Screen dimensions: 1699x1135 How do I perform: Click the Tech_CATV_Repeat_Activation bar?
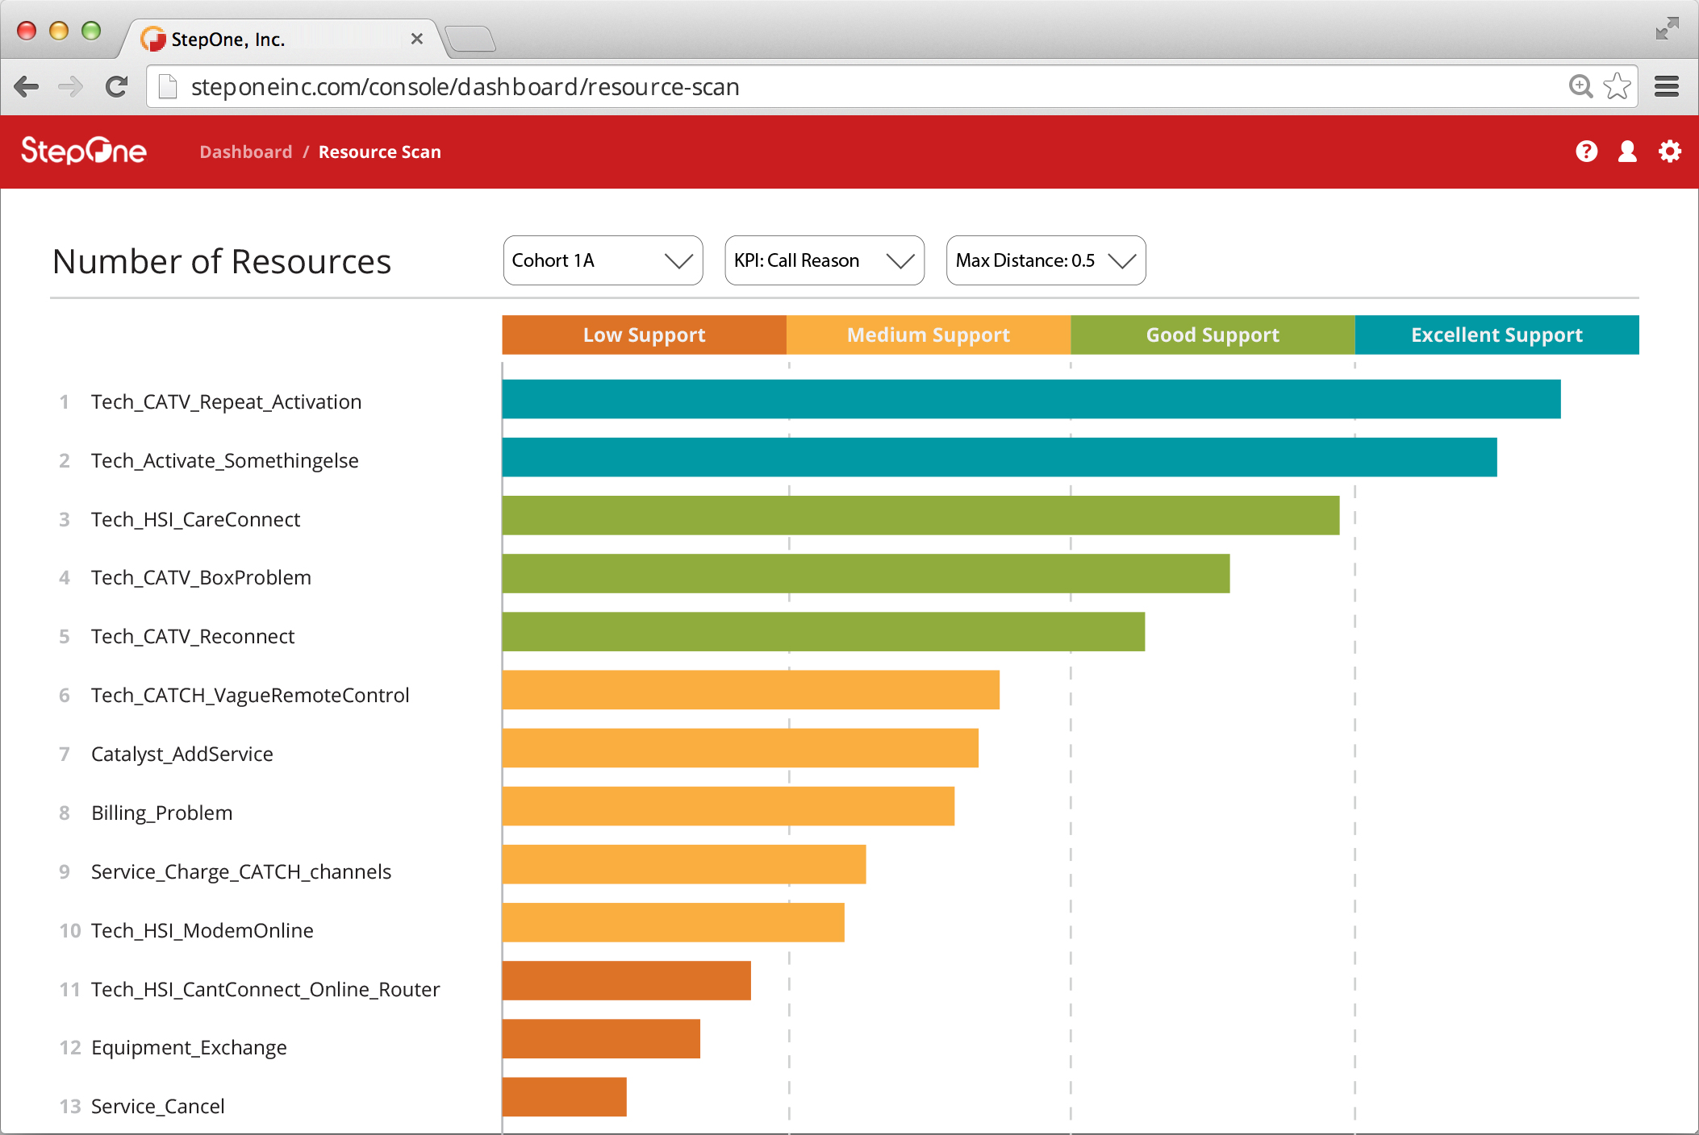(1030, 399)
